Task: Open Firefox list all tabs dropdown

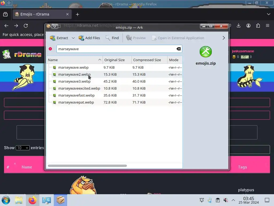Action: coord(269,14)
